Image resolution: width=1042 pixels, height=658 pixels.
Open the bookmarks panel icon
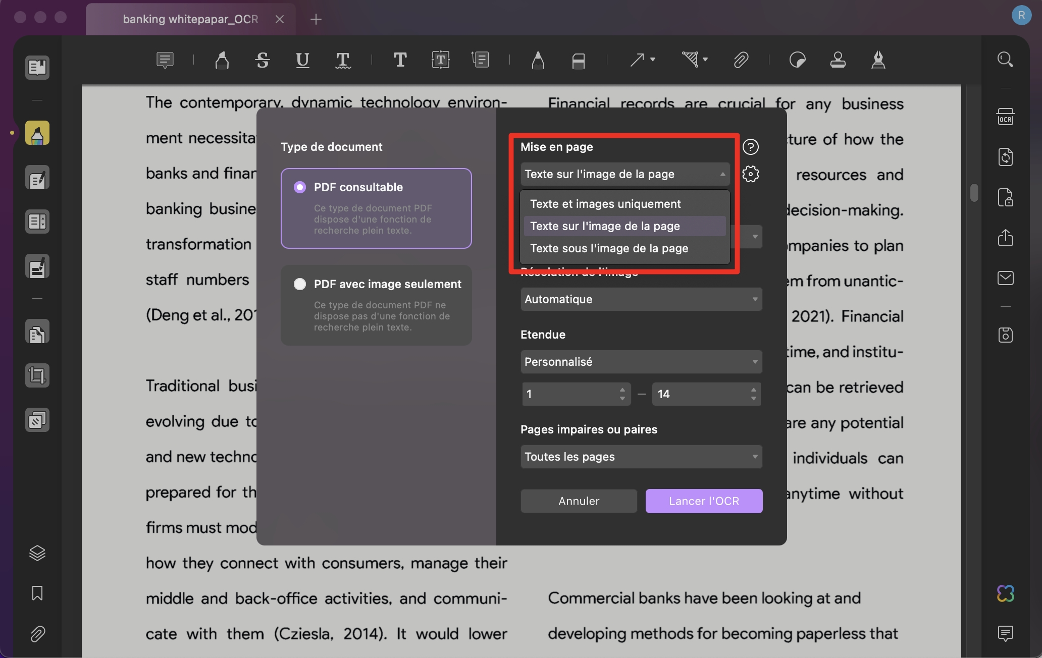37,593
